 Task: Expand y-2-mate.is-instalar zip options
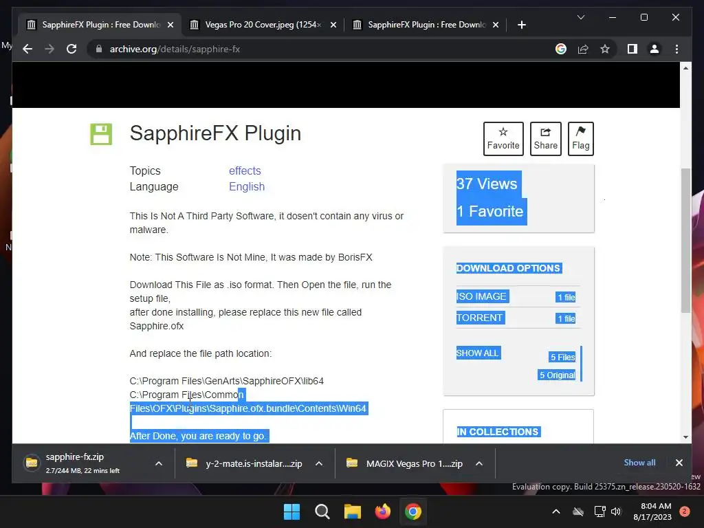coord(319,463)
